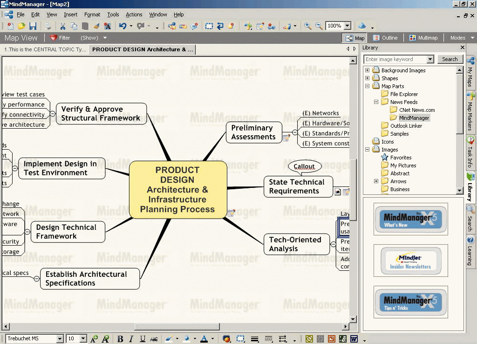Open an existing map file
Viewport: 477px width, 344px height.
point(21,26)
